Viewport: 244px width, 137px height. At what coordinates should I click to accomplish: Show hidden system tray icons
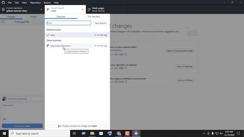point(204,134)
